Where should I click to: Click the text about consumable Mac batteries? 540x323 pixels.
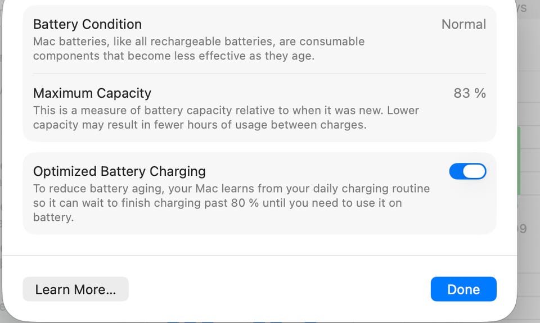[x=199, y=48]
